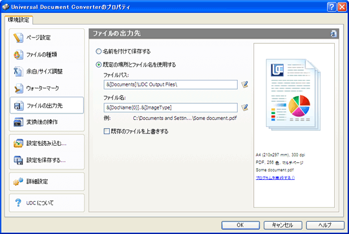Close the properties dialog window

[x=342, y=7]
